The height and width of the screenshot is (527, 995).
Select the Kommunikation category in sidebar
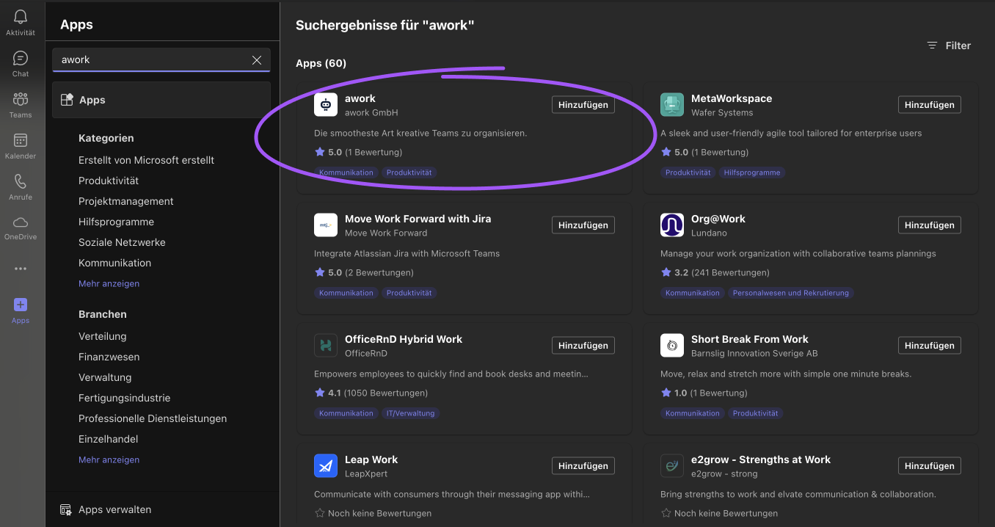114,263
